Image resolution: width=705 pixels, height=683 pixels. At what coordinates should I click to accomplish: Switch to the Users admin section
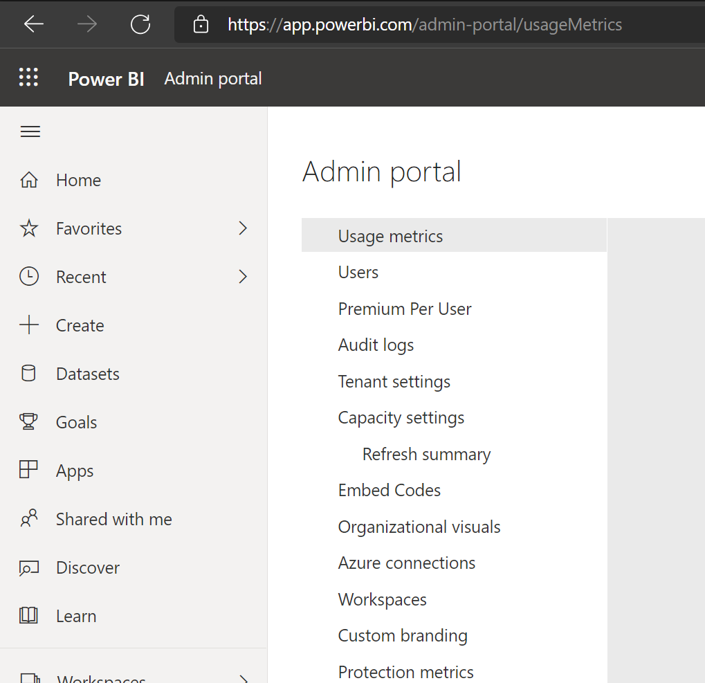[358, 272]
